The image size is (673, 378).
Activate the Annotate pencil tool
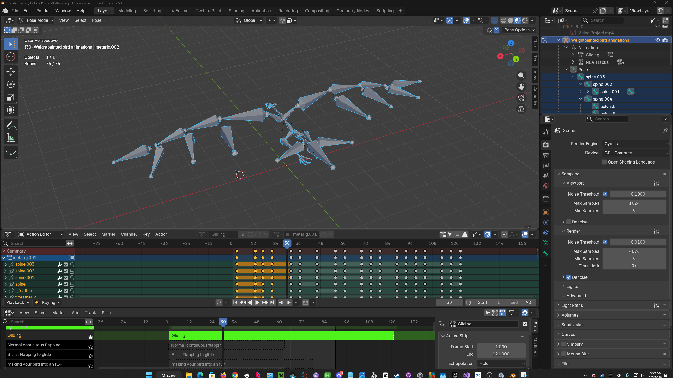(x=11, y=125)
